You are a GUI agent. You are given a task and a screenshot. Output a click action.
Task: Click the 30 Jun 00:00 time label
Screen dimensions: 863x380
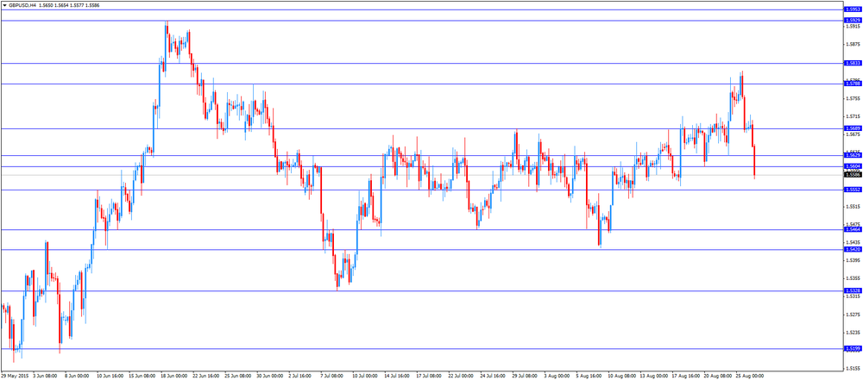tap(269, 377)
